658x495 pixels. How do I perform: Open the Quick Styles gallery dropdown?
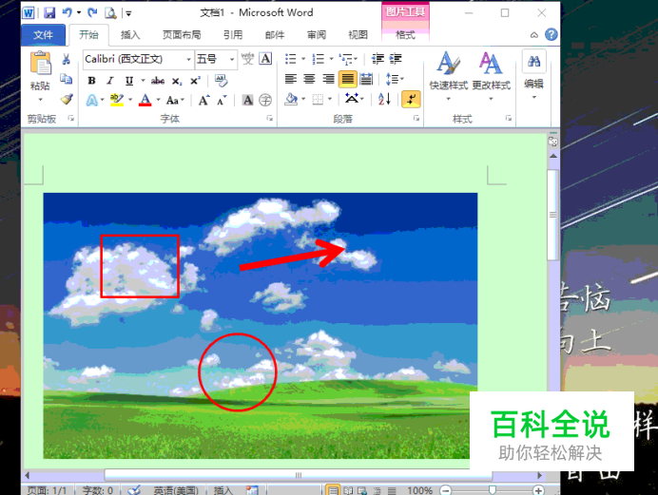click(448, 99)
